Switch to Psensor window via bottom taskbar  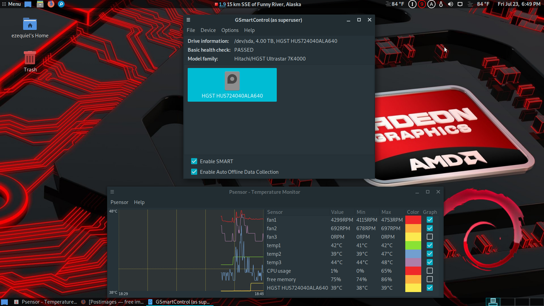tap(45, 302)
